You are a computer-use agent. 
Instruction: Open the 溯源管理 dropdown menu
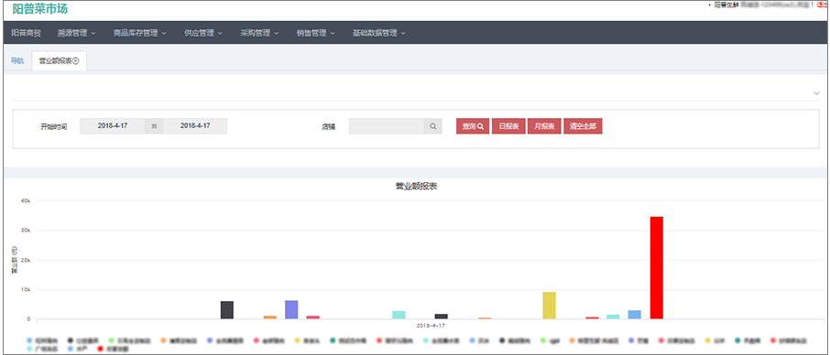tap(76, 33)
